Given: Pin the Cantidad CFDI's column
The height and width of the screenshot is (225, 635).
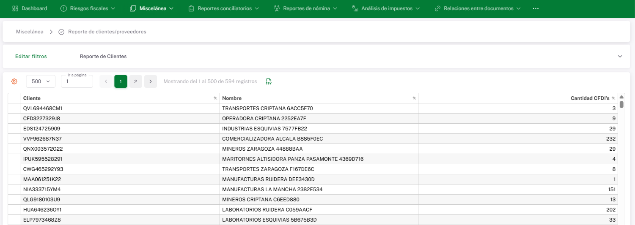Looking at the screenshot, I should click(x=613, y=98).
